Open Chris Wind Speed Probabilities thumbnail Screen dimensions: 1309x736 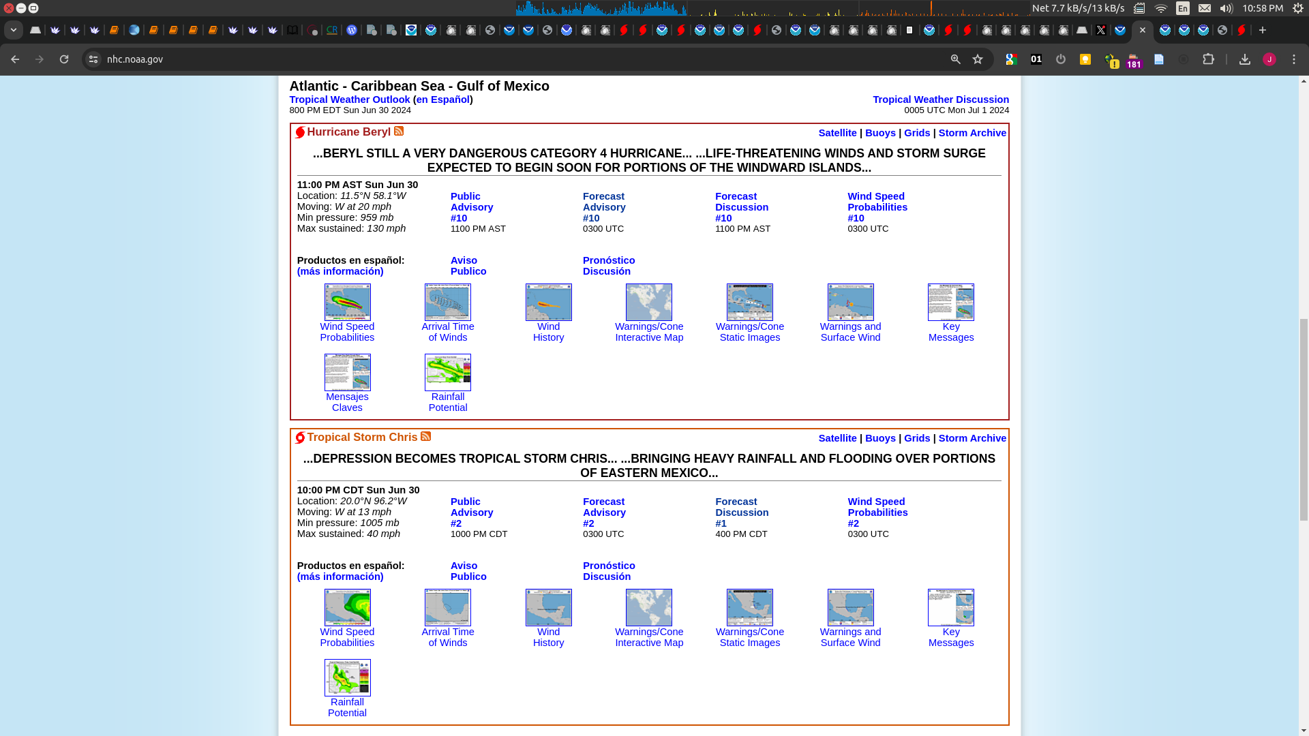[347, 607]
